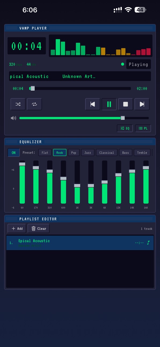Toggle the PL playlist panel button
Image resolution: width=160 pixels, height=347 pixels.
tap(143, 128)
